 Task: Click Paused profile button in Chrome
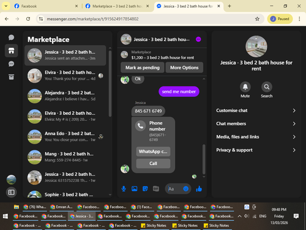[x=280, y=19]
